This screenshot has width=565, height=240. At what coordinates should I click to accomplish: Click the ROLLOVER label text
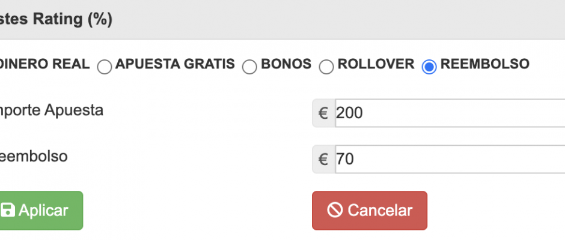coord(376,64)
